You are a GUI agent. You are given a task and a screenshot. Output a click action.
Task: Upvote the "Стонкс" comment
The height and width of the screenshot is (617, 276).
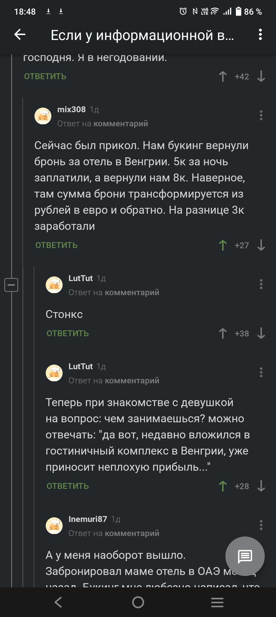[223, 333]
